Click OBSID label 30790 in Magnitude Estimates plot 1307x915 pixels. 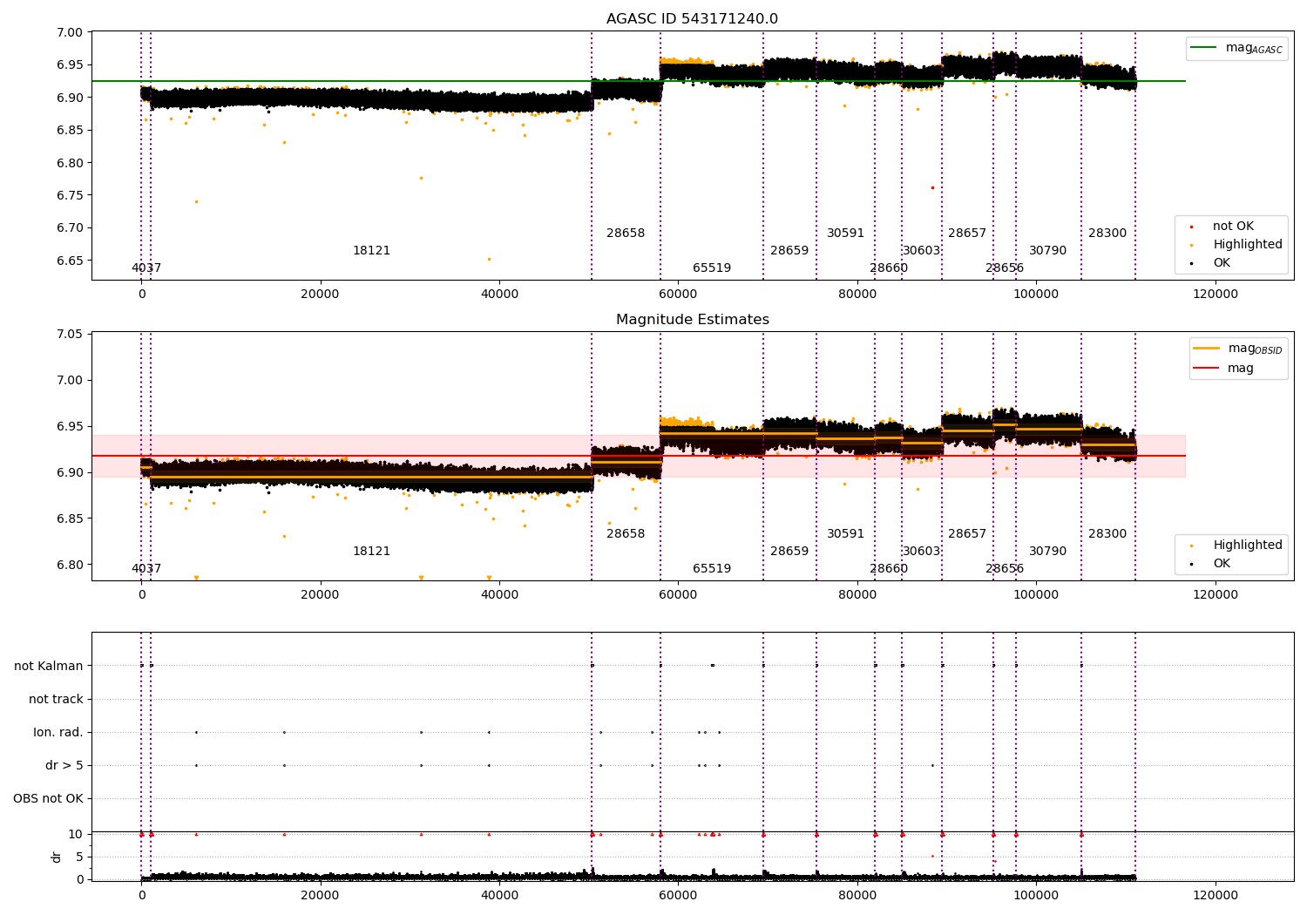click(x=1047, y=552)
